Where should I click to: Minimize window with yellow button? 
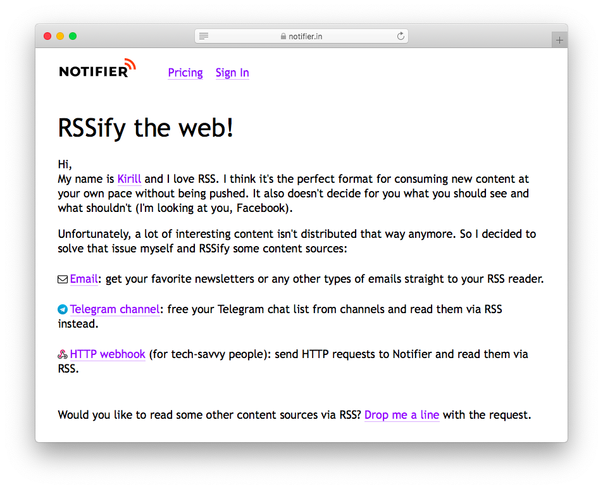60,36
